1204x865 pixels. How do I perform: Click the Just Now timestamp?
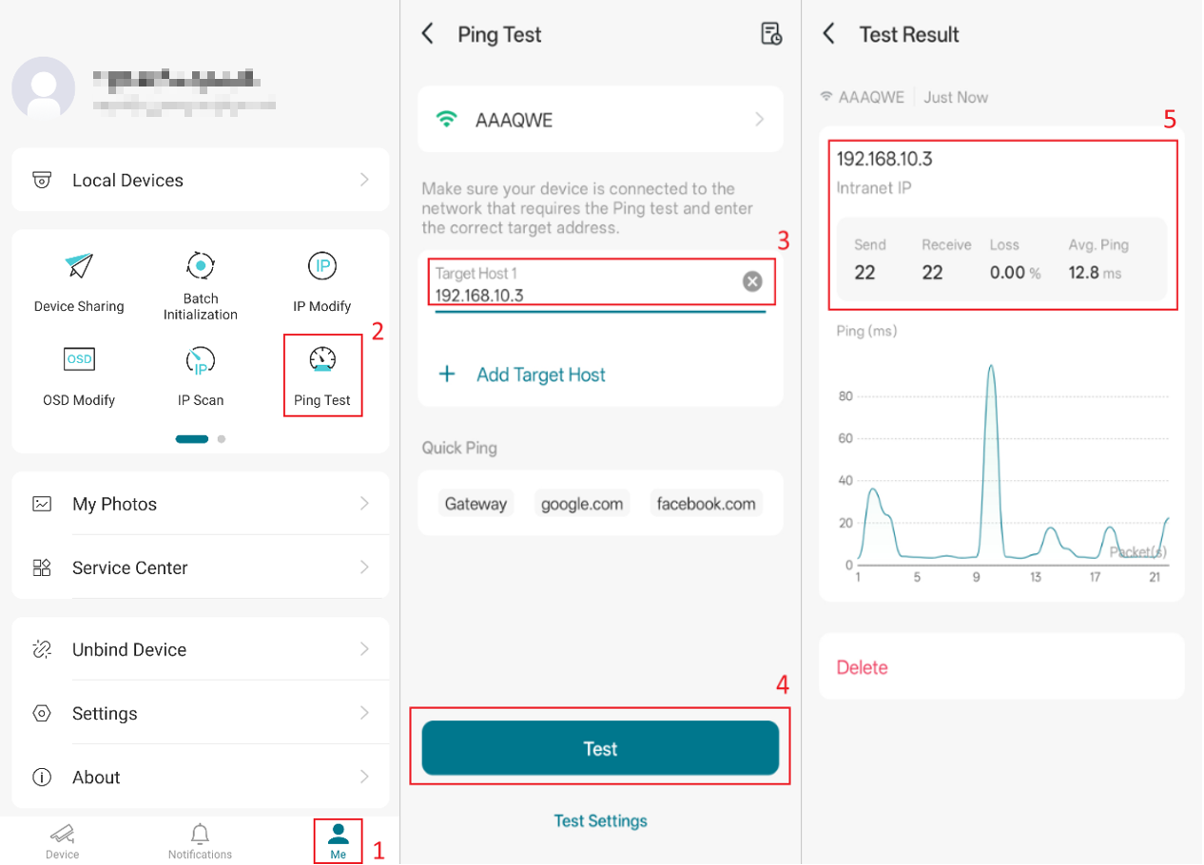[956, 97]
